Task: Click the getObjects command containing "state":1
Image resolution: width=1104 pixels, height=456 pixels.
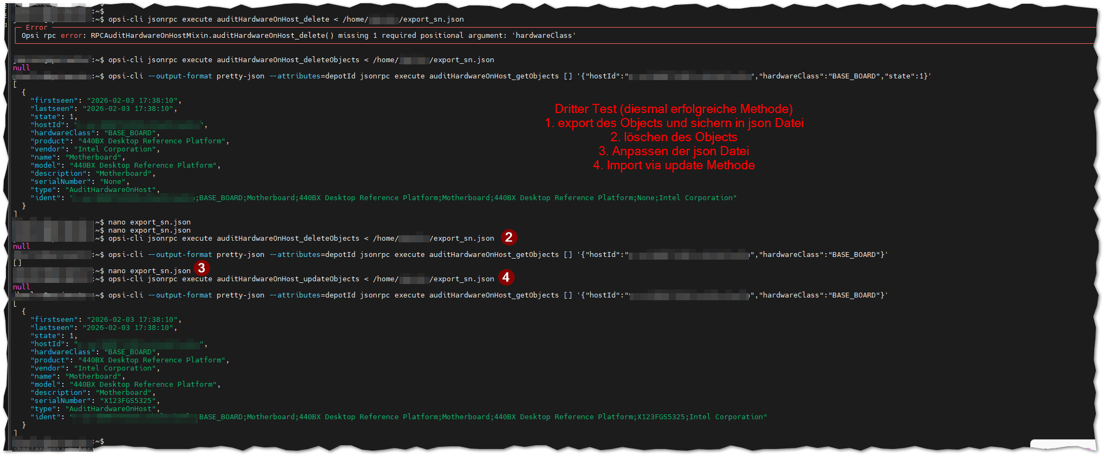Action: coord(520,76)
